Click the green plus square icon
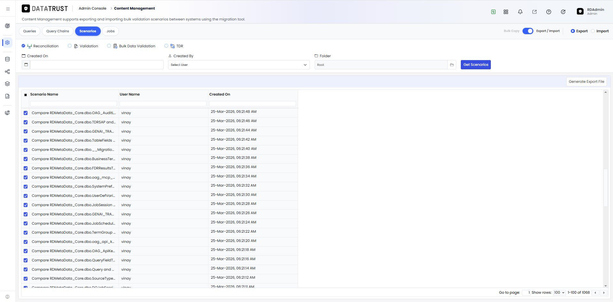The image size is (613, 302). [x=493, y=12]
